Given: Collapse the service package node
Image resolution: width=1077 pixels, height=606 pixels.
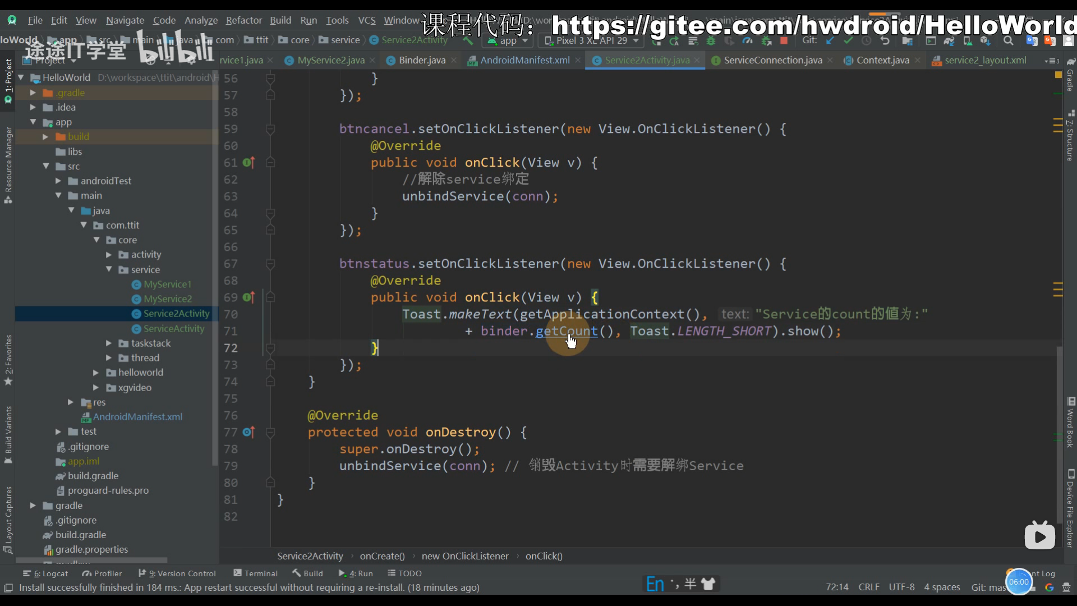Looking at the screenshot, I should click(x=109, y=269).
